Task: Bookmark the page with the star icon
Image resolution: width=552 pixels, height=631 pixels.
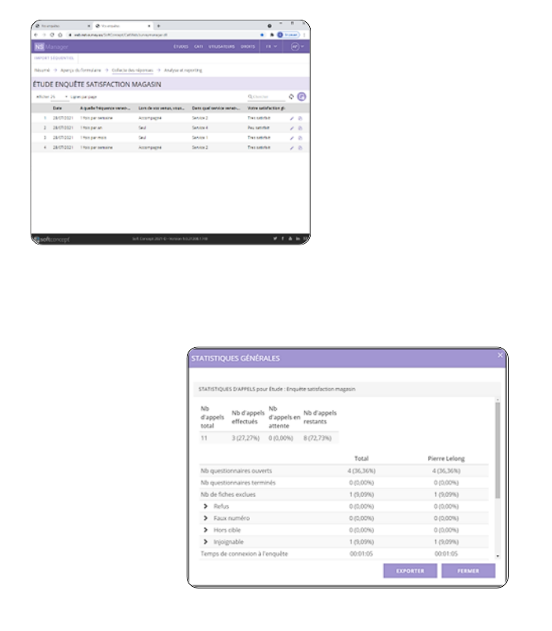Action: 262,35
